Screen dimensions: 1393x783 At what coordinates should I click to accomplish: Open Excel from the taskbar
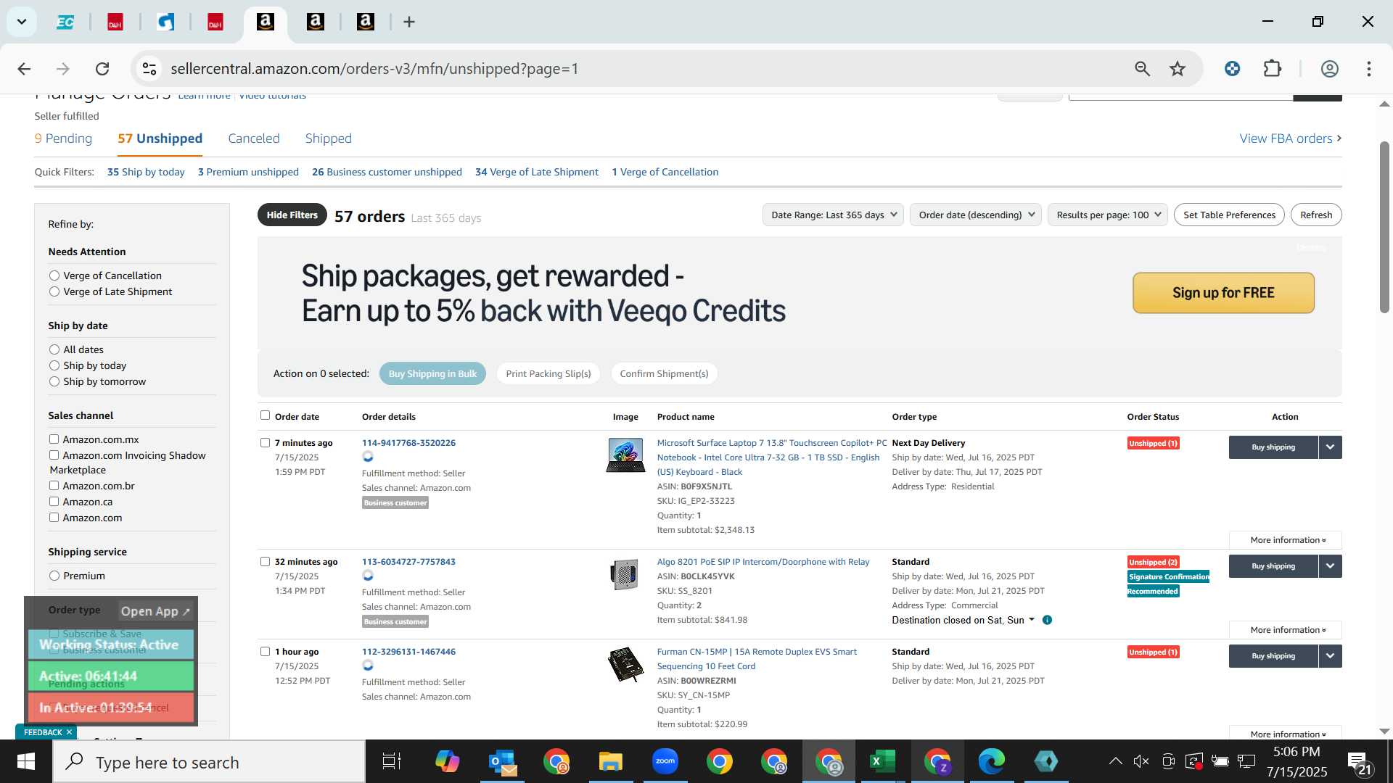click(882, 762)
